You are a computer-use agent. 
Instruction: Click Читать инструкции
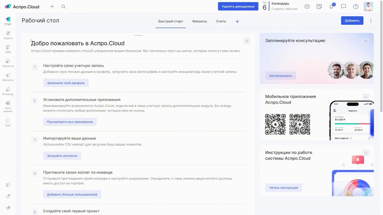[x=284, y=187]
